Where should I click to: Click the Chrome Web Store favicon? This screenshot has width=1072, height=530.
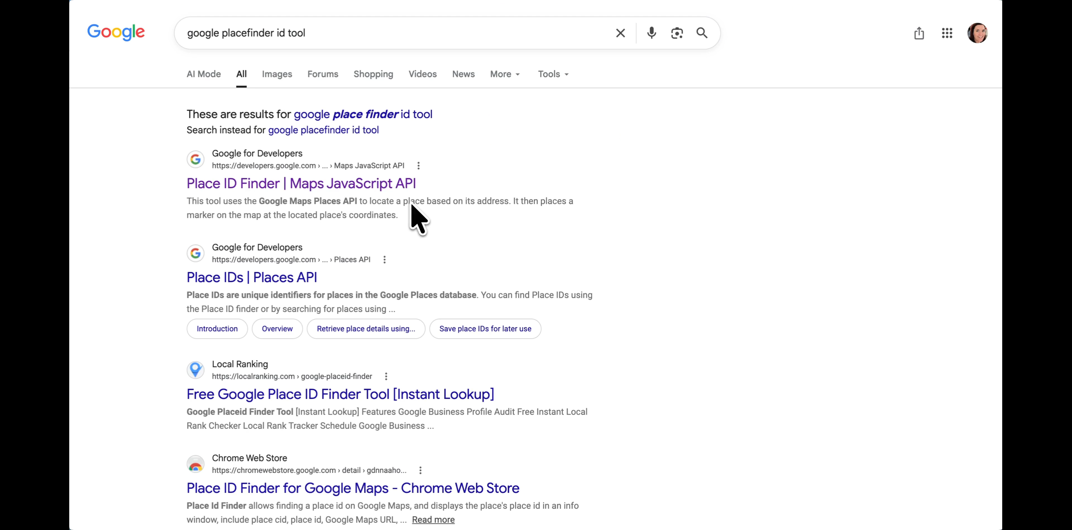click(x=195, y=464)
